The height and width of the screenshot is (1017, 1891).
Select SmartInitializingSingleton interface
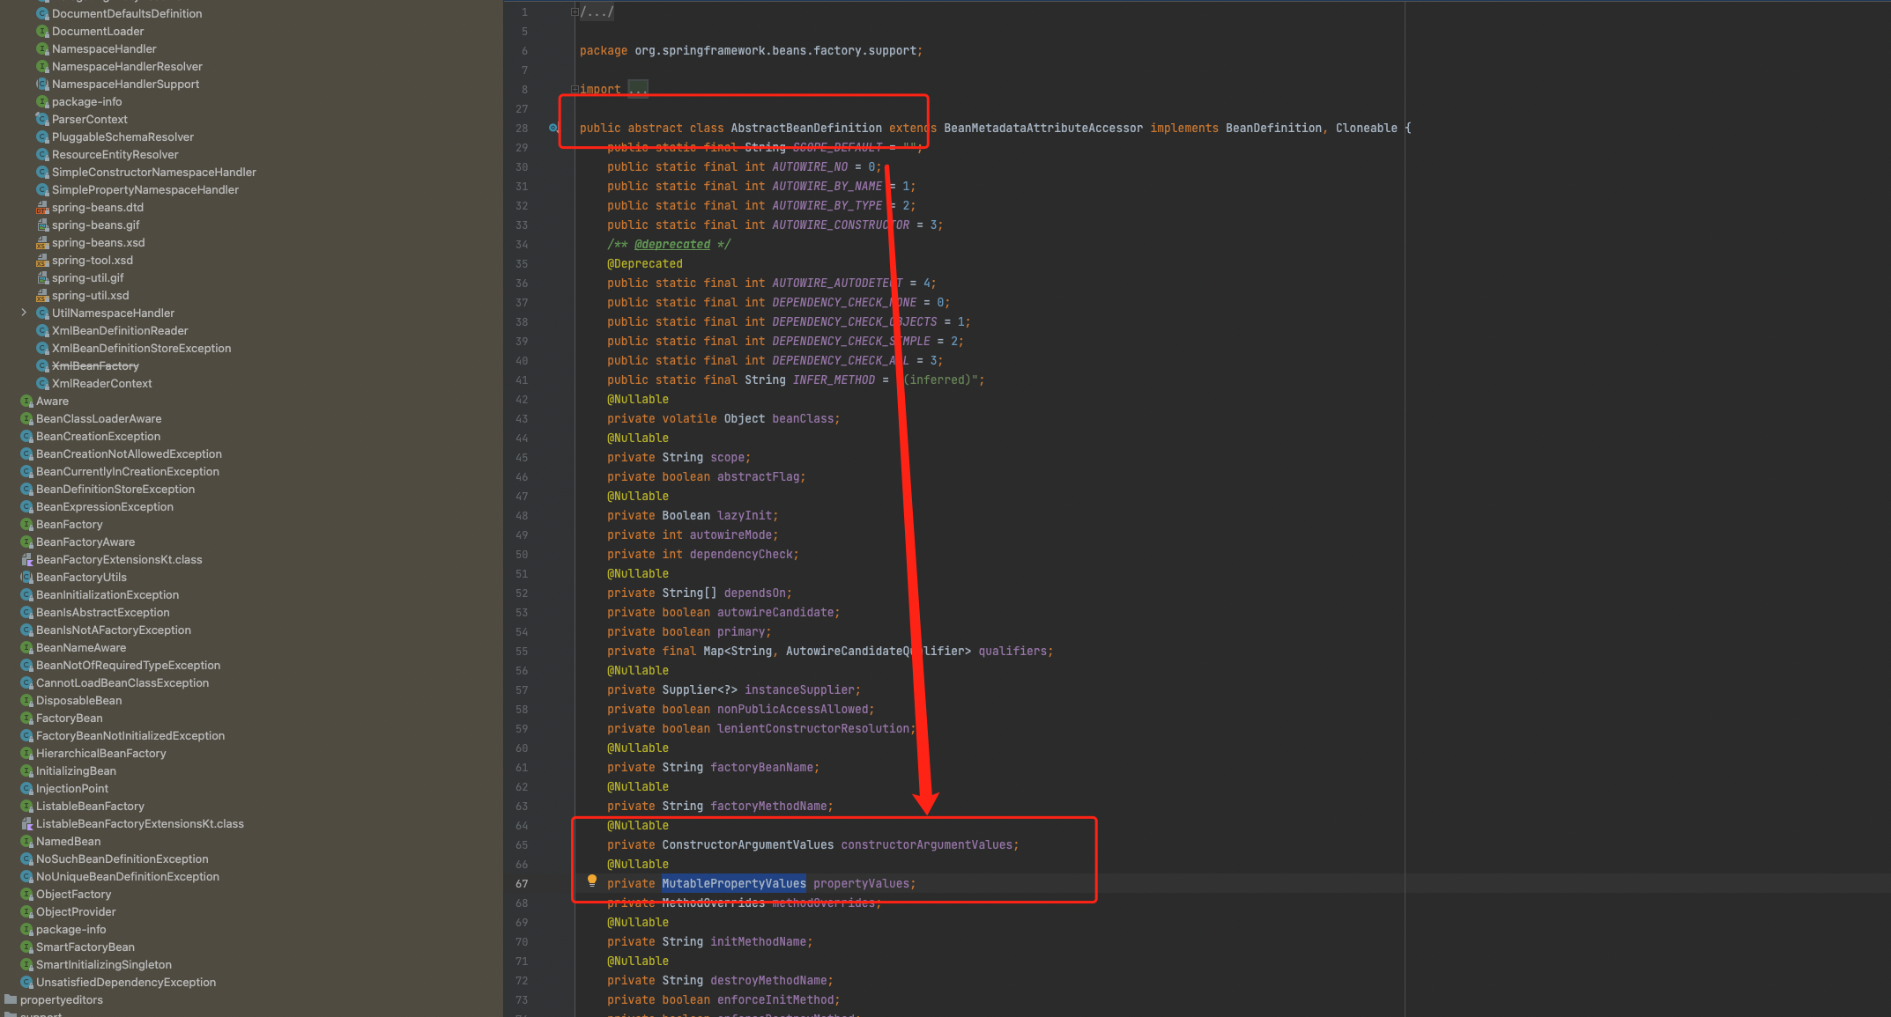click(104, 964)
